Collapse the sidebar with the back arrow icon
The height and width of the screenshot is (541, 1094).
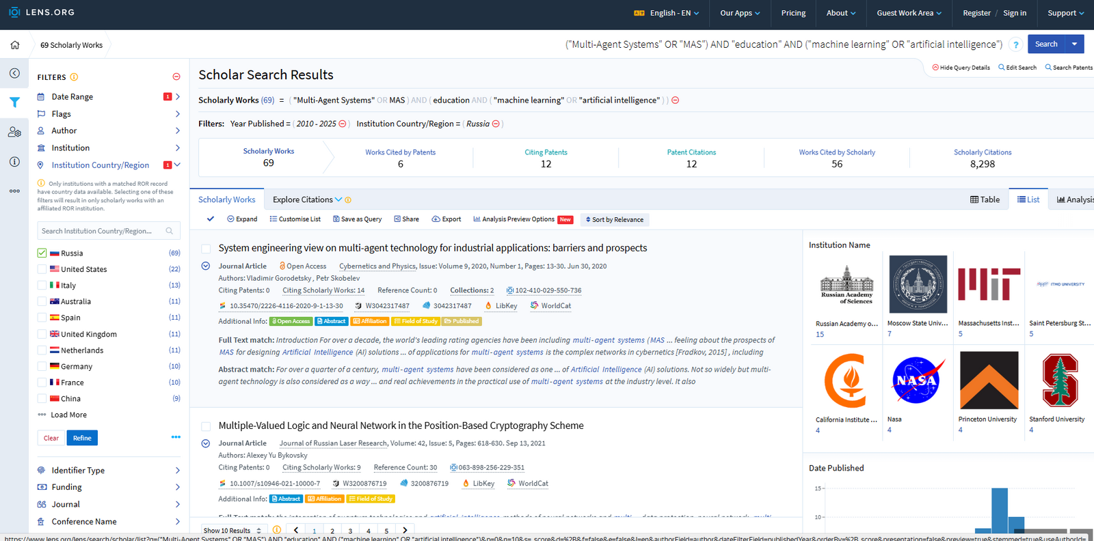[14, 73]
